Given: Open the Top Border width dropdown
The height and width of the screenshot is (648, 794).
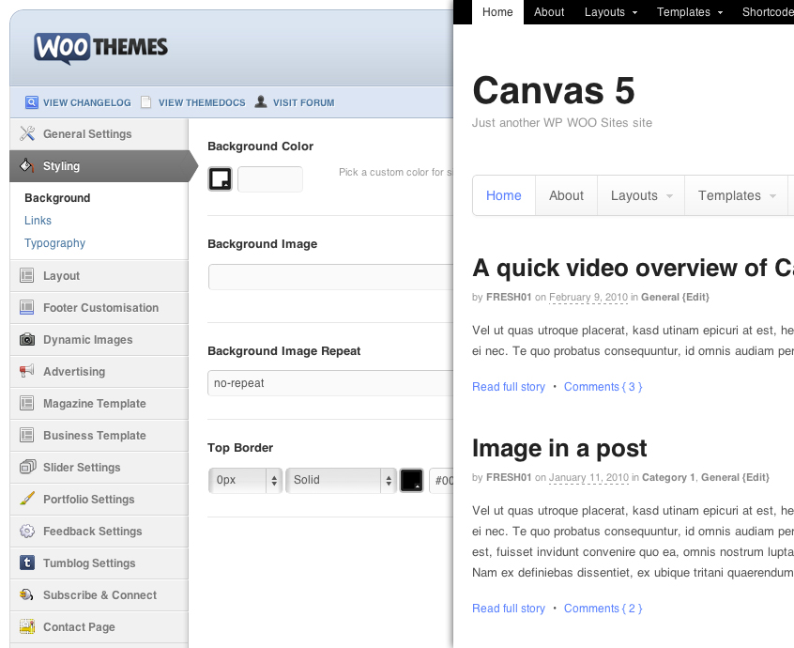Looking at the screenshot, I should point(245,480).
